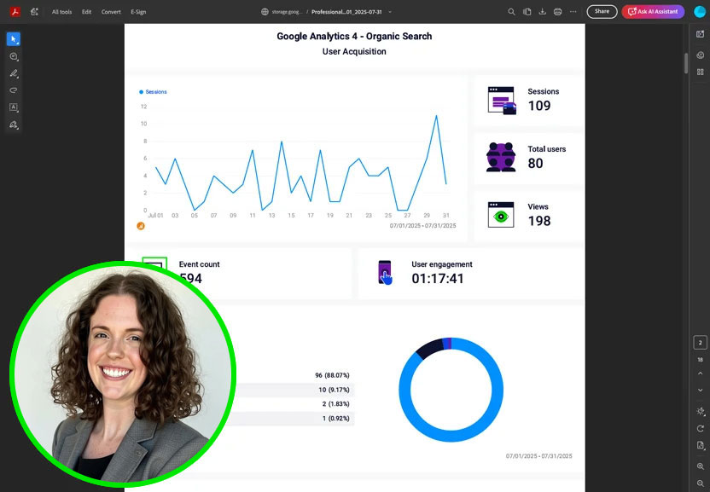Viewport: 710px width, 492px height.
Task: Click the User Acquisition subtitle
Action: [354, 52]
